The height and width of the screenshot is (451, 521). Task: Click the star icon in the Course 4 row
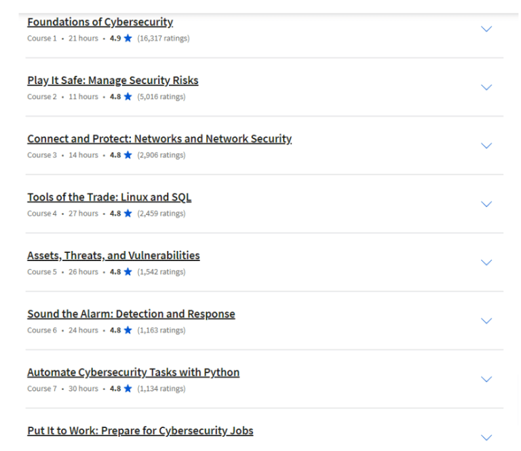tap(128, 214)
